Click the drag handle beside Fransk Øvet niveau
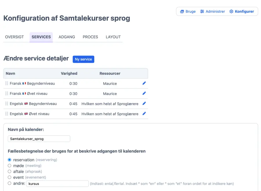This screenshot has width=261, height=191. point(7,94)
